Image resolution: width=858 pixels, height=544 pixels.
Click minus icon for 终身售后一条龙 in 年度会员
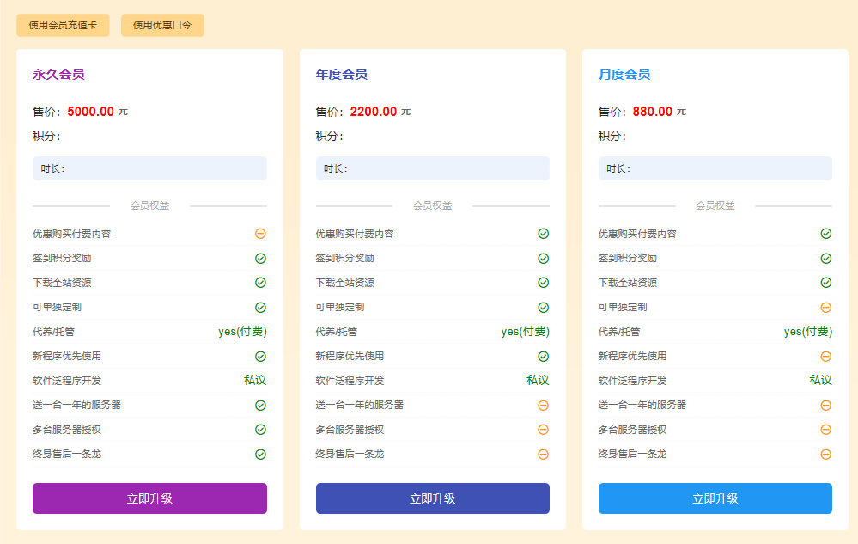(543, 454)
